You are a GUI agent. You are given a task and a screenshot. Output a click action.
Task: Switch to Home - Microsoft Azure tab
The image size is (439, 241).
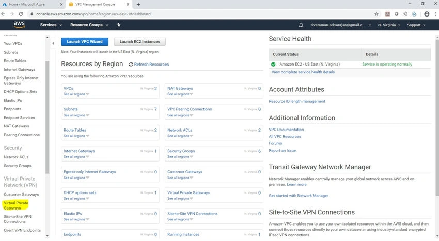[x=32, y=4]
